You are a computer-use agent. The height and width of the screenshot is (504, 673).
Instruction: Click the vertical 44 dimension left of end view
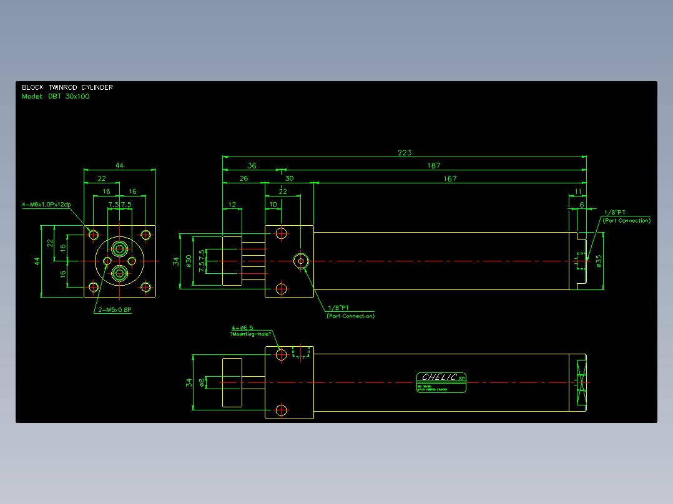click(x=37, y=261)
